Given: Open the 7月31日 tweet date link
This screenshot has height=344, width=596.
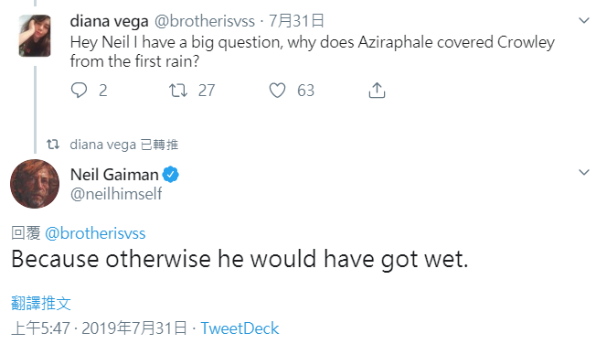Looking at the screenshot, I should pos(296,21).
